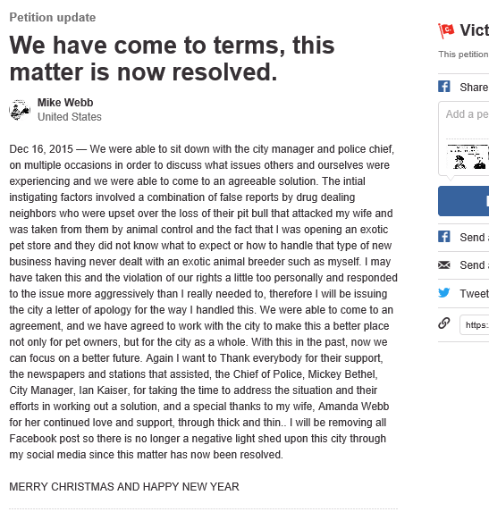Image resolution: width=489 pixels, height=512 pixels.
Task: Click the petition preview thumbnail image
Action: [468, 157]
